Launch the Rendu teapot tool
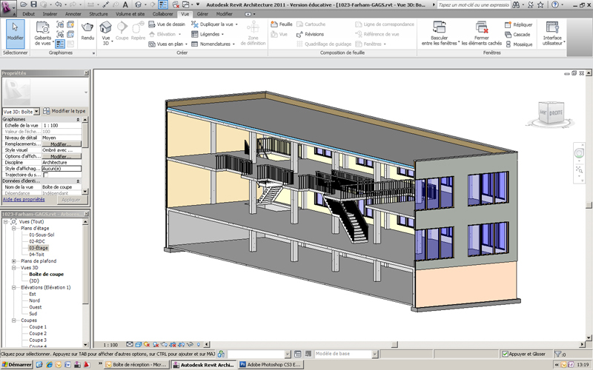 coord(87,31)
